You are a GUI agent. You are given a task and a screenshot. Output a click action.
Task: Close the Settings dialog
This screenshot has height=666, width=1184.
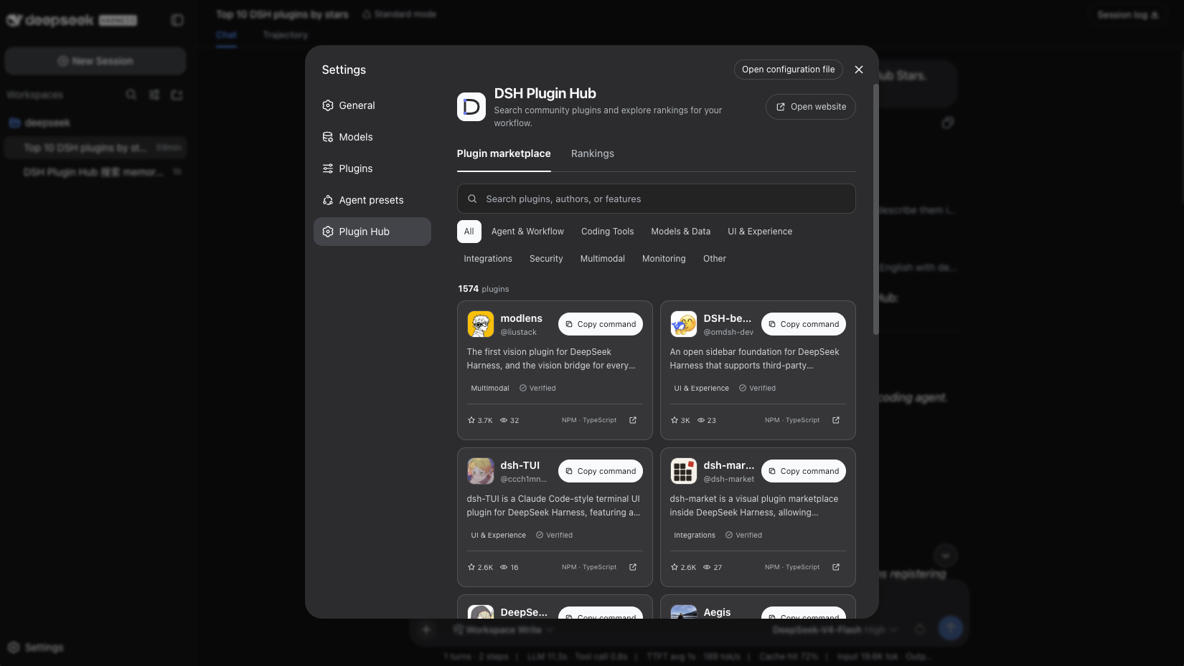pos(859,70)
